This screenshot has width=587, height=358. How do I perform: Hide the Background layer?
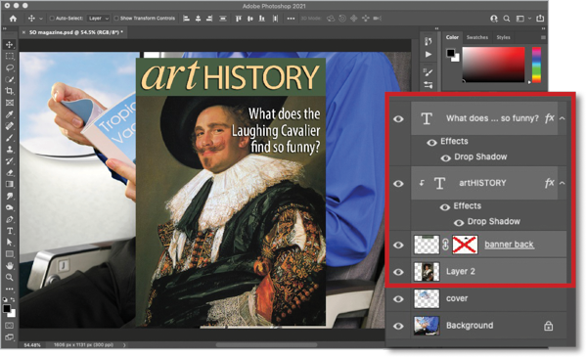tap(398, 326)
